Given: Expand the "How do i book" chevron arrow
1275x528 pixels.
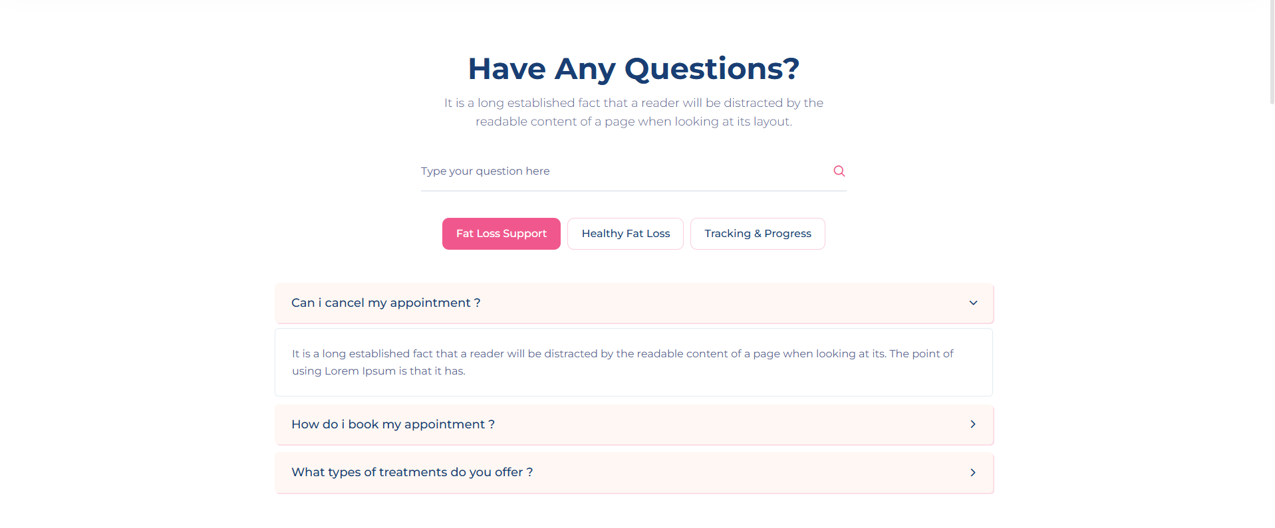Looking at the screenshot, I should coord(973,424).
